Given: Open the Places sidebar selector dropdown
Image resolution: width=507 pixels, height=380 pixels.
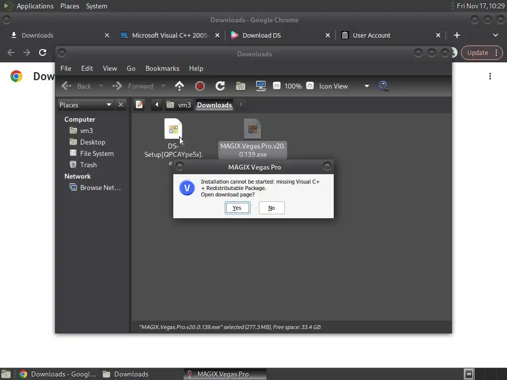Looking at the screenshot, I should 85,105.
